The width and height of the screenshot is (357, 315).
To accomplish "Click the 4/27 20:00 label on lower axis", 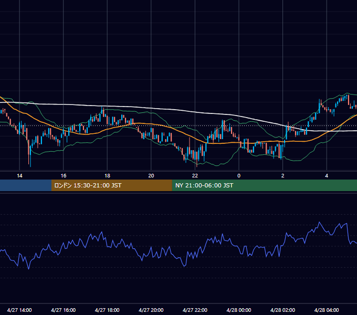I will tap(151, 310).
